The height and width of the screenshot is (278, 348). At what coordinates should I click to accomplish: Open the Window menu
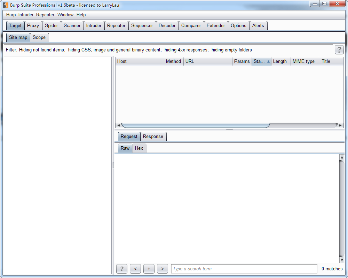pos(65,15)
